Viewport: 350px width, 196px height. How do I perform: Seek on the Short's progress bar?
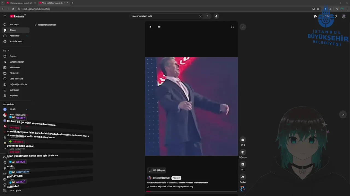[191, 191]
